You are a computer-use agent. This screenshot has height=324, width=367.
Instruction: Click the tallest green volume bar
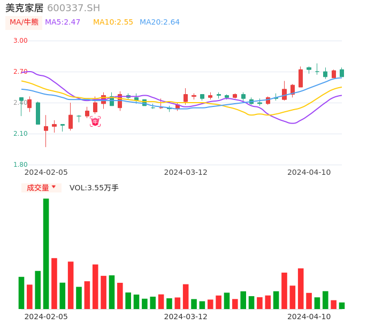pyautogui.click(x=46, y=253)
